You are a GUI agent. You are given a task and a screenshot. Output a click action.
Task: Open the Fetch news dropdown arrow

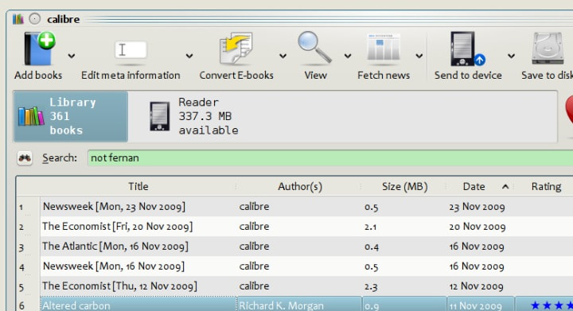[419, 56]
